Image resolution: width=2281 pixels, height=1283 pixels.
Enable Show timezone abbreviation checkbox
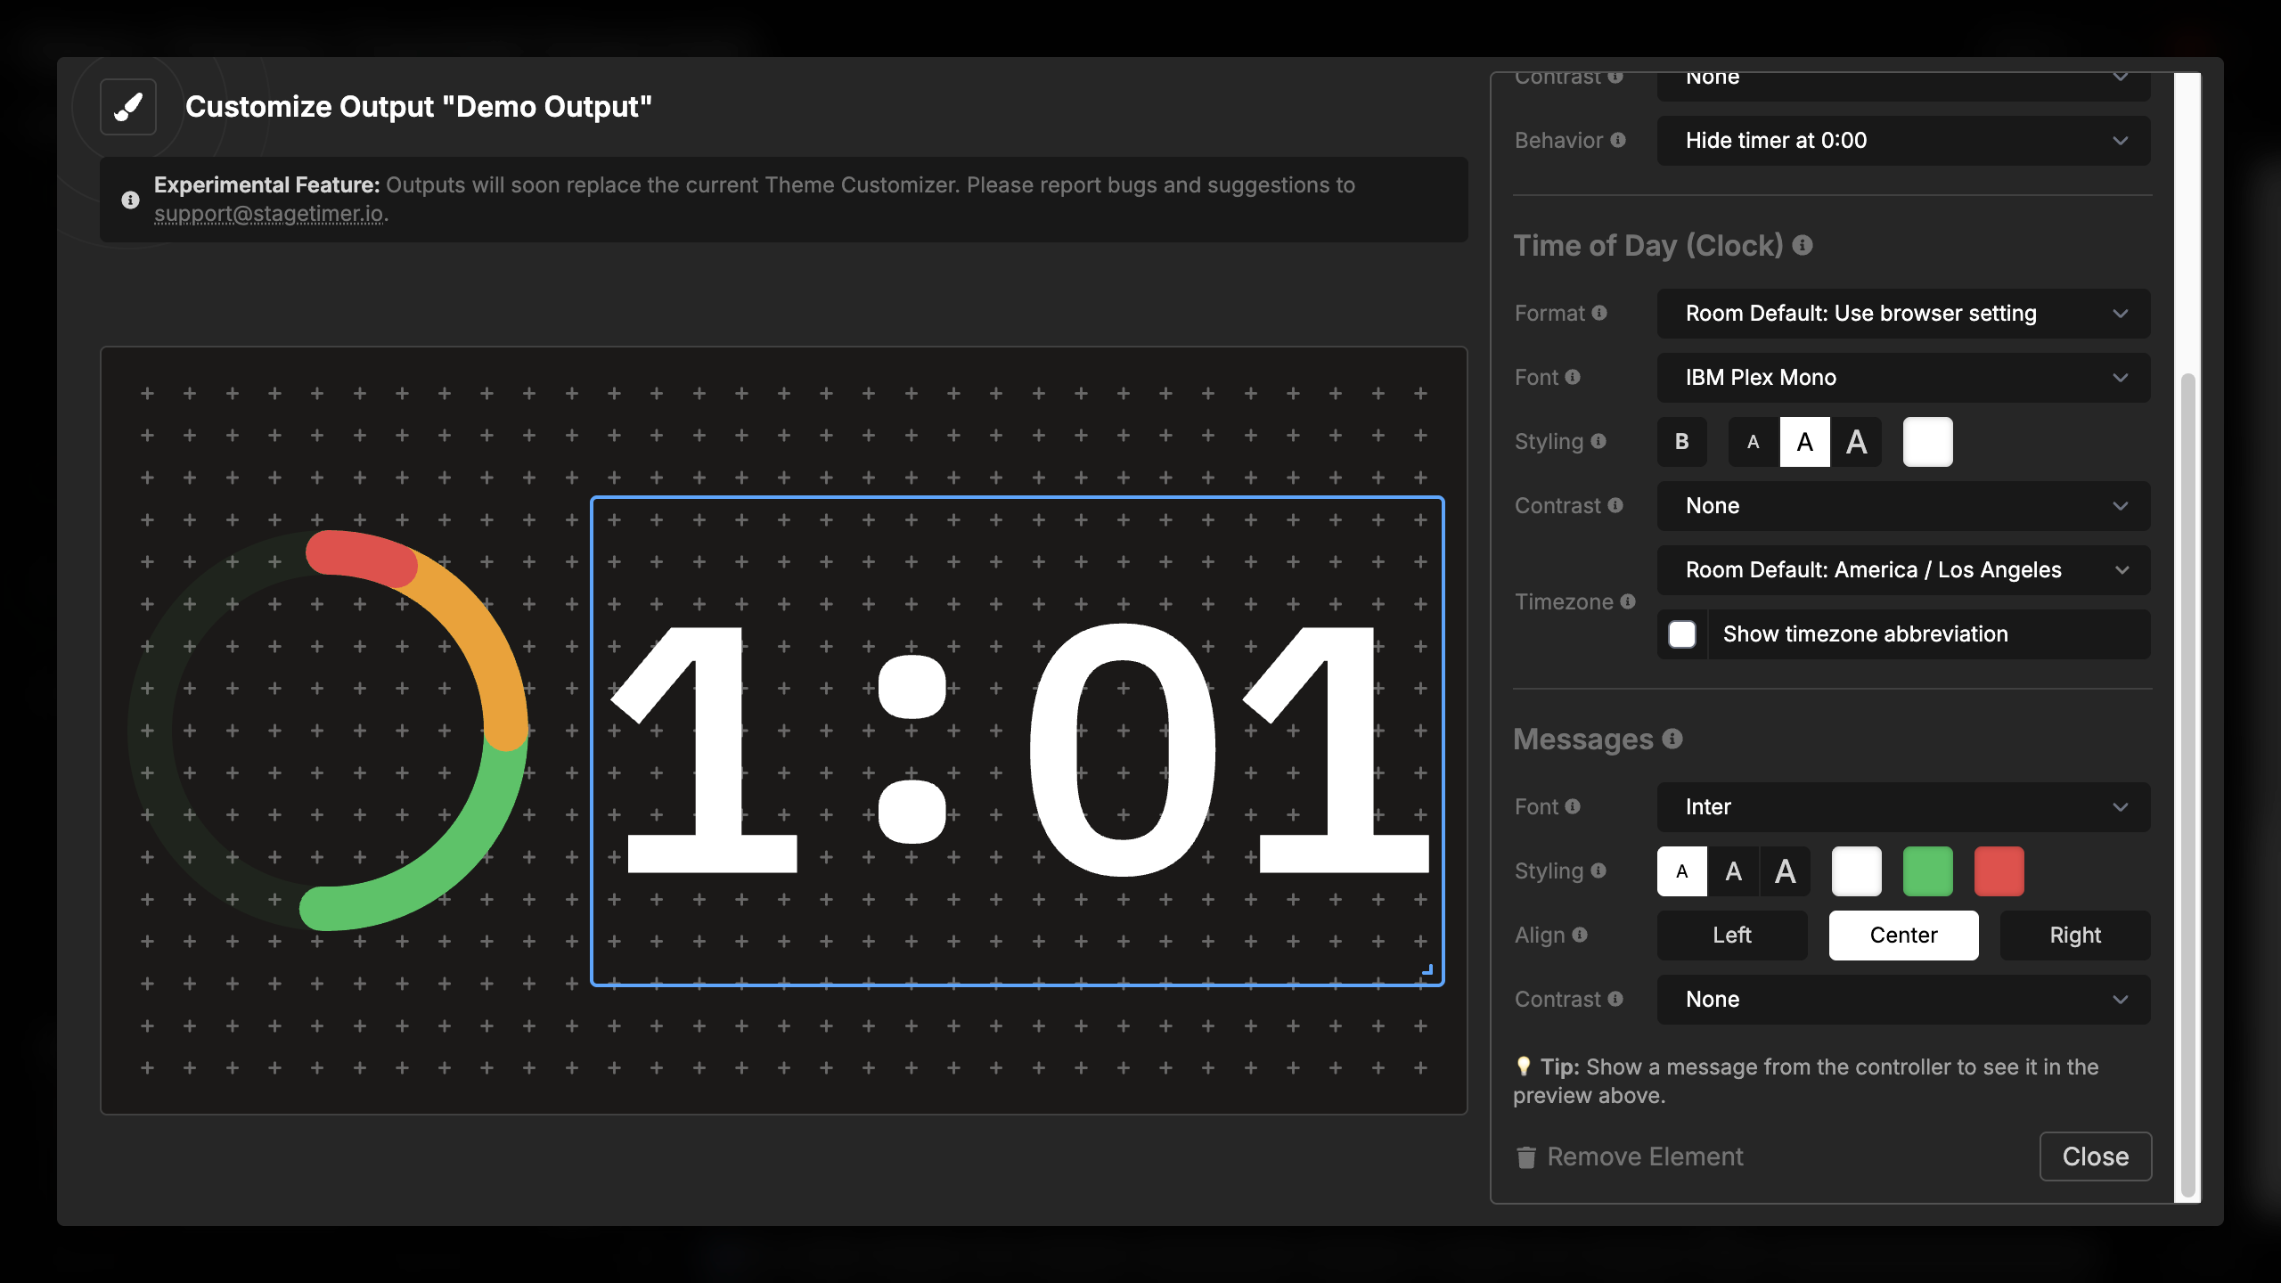pos(1682,634)
